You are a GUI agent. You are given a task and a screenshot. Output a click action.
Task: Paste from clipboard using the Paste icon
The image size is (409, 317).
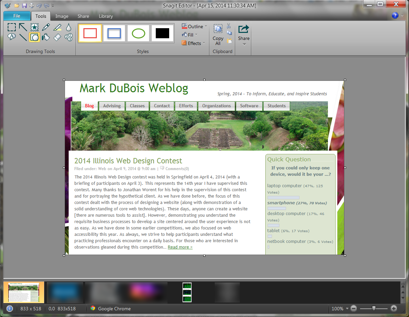point(229,41)
